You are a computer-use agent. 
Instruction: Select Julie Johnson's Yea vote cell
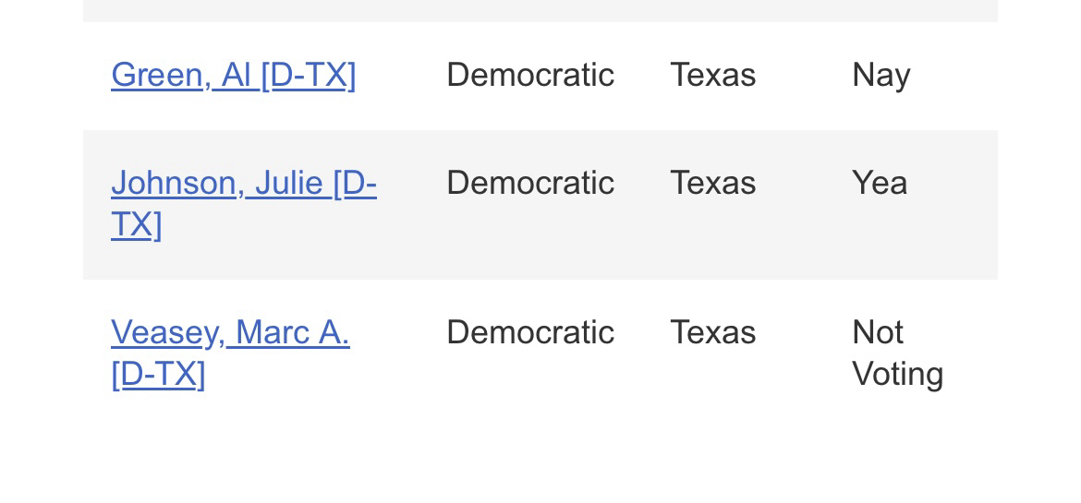coord(880,184)
